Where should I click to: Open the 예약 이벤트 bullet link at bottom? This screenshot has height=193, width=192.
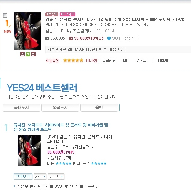(57, 186)
